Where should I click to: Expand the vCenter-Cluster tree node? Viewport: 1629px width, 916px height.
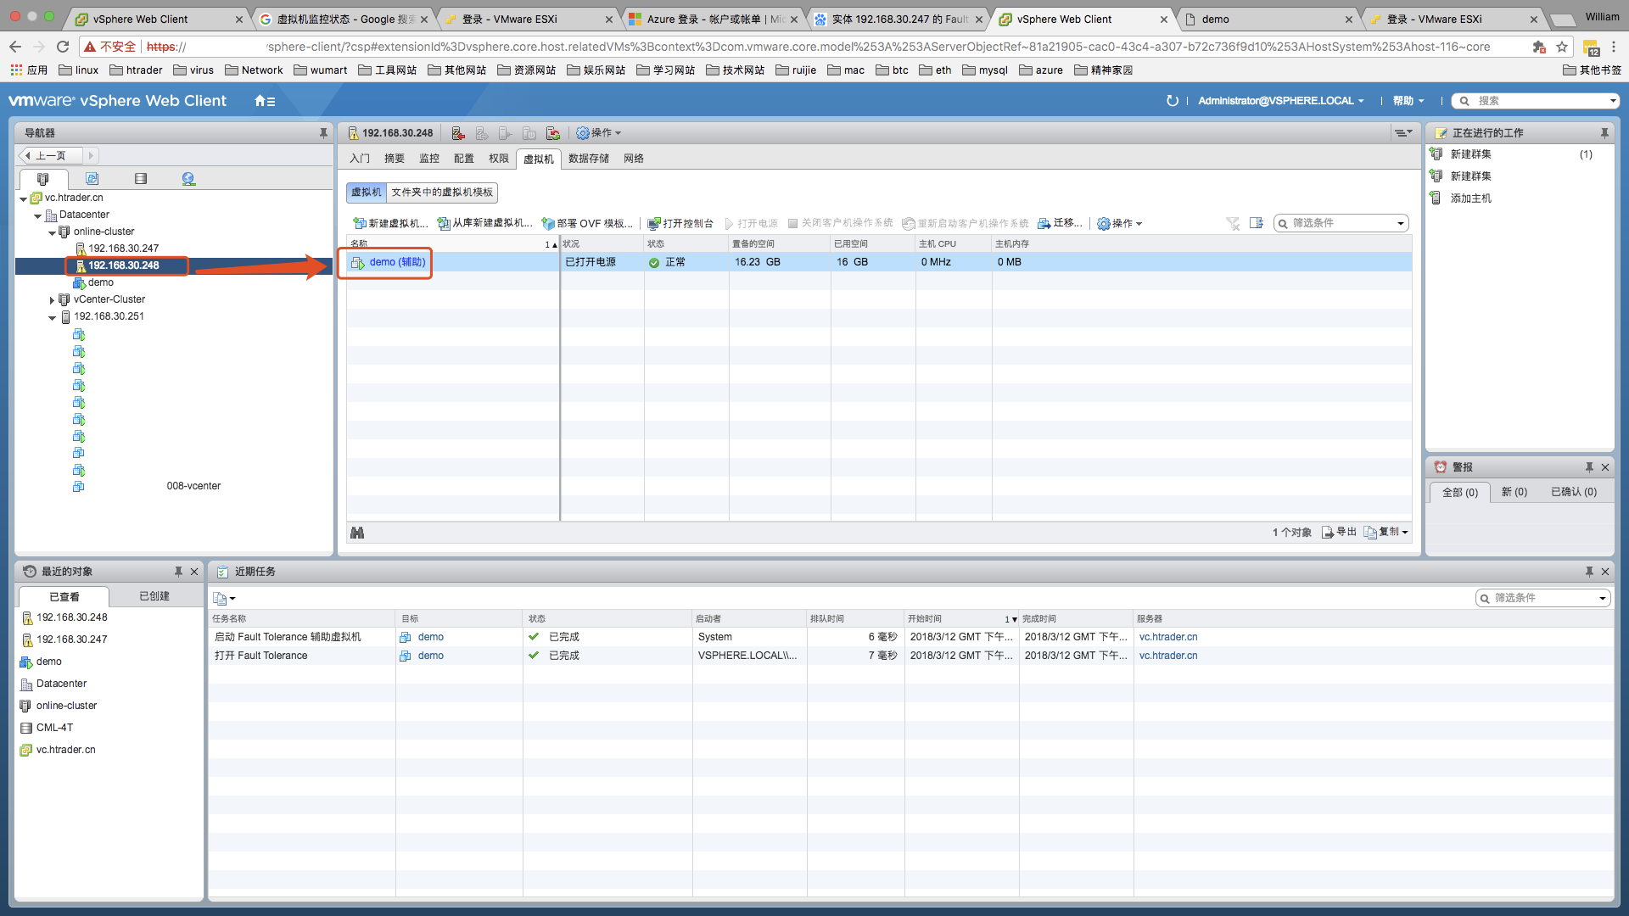pyautogui.click(x=52, y=300)
